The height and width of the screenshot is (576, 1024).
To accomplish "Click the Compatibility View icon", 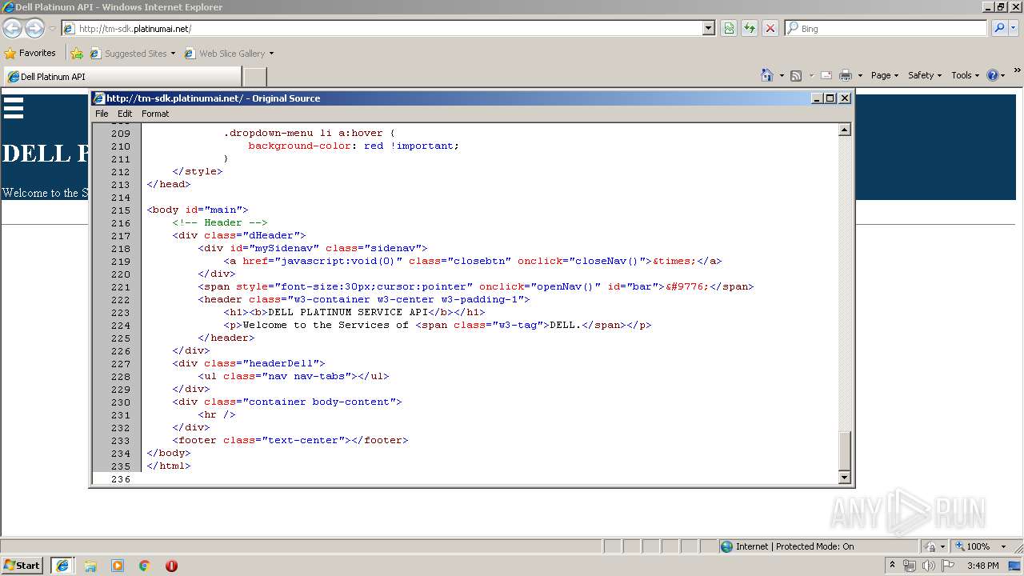I will point(729,28).
